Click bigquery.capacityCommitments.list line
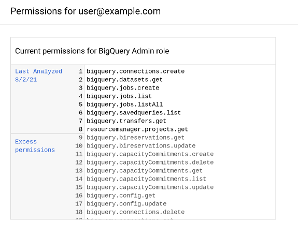The height and width of the screenshot is (237, 298). point(146,179)
